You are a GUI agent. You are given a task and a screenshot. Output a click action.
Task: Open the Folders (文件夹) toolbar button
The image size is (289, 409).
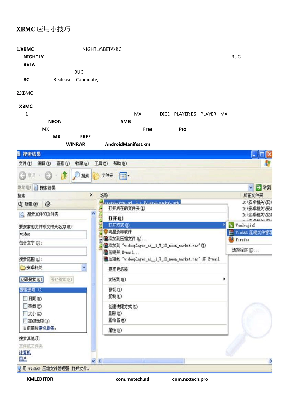(x=103, y=175)
